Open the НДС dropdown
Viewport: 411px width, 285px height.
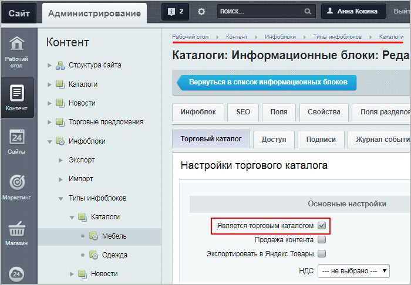pyautogui.click(x=353, y=271)
